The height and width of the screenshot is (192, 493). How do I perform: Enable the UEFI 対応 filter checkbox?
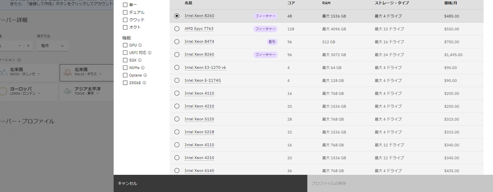[125, 53]
